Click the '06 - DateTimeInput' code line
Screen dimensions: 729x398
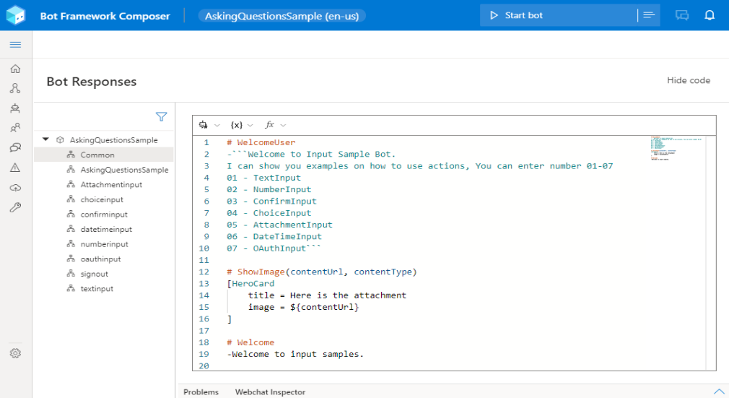[x=274, y=236]
